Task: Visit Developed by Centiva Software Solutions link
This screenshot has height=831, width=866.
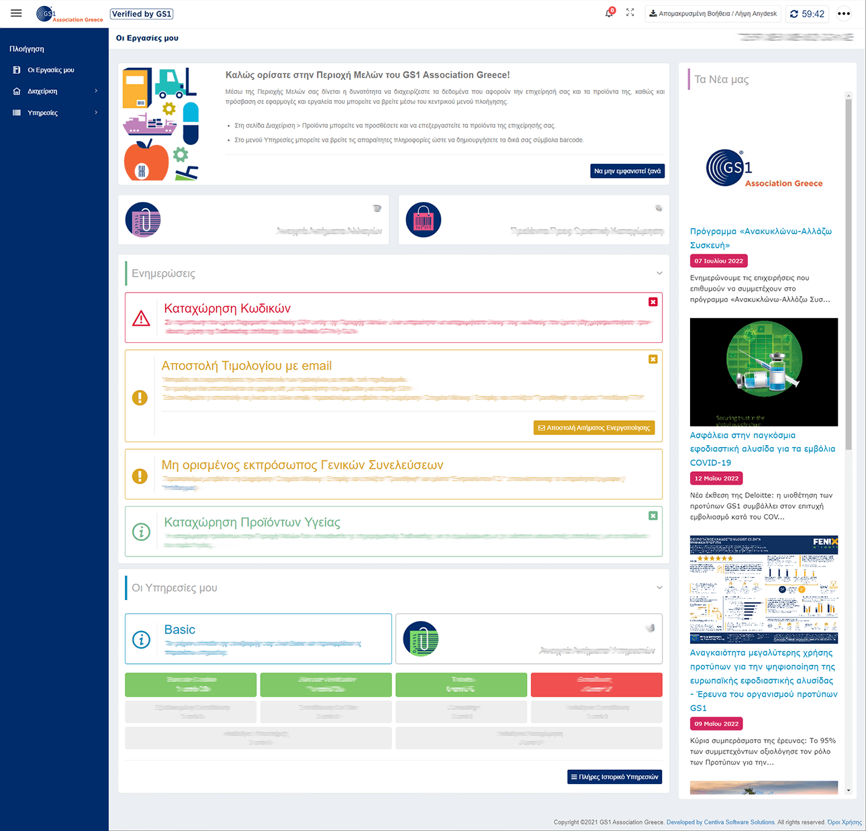Action: 720,822
